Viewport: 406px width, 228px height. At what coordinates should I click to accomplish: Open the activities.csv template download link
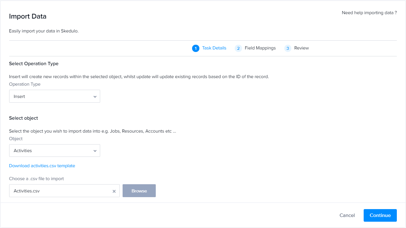coord(42,166)
